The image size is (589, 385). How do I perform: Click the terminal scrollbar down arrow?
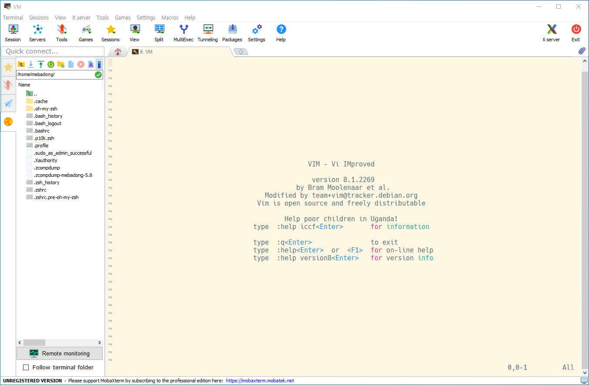point(585,372)
